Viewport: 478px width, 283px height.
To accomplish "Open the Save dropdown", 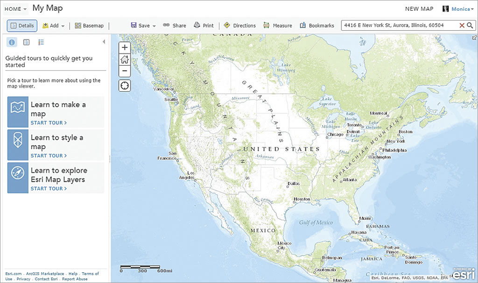I will pos(143,26).
